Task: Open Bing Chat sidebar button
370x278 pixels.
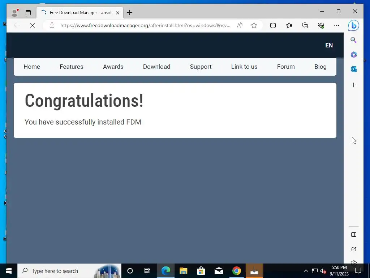Action: tap(353, 25)
